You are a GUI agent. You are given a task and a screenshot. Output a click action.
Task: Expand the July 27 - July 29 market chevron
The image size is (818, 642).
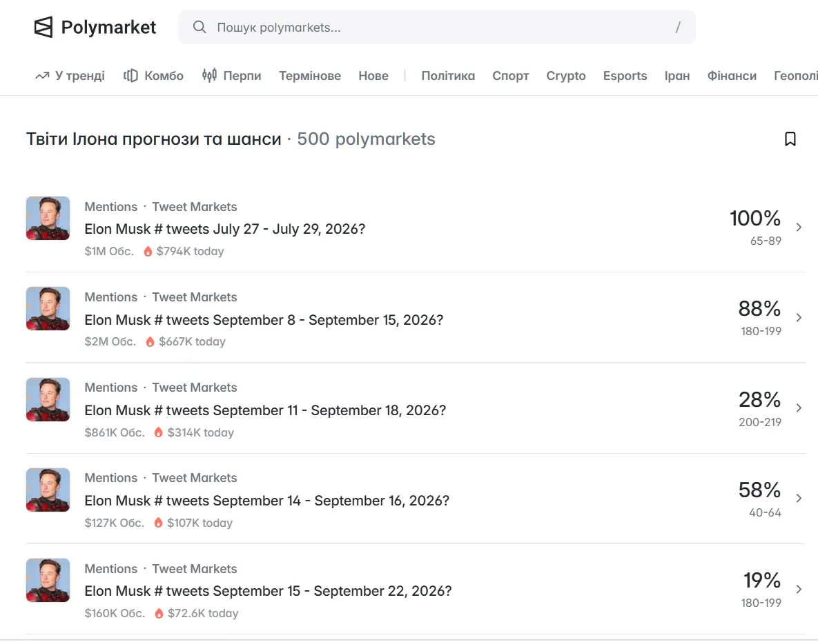799,227
